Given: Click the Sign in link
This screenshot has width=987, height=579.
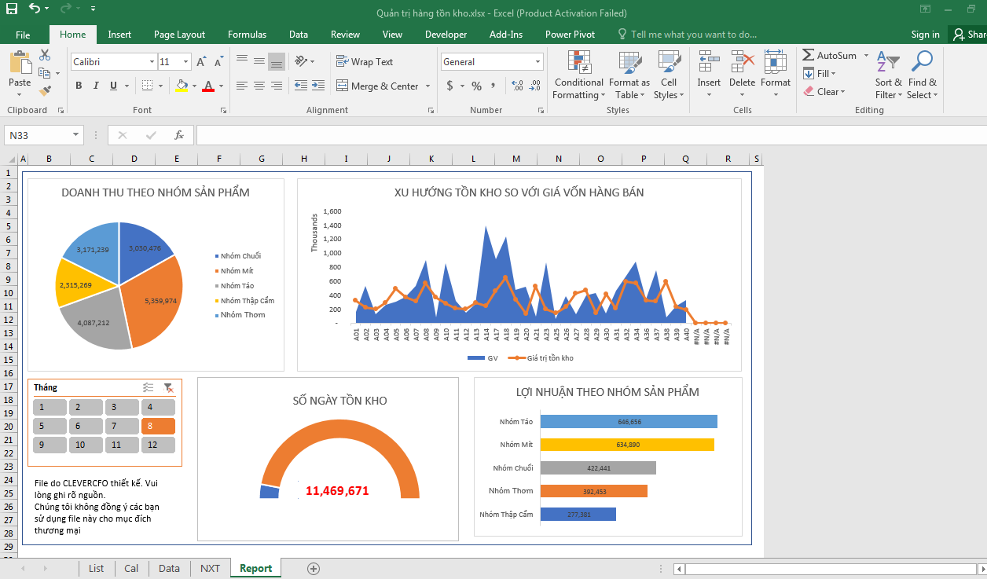Looking at the screenshot, I should coord(925,35).
